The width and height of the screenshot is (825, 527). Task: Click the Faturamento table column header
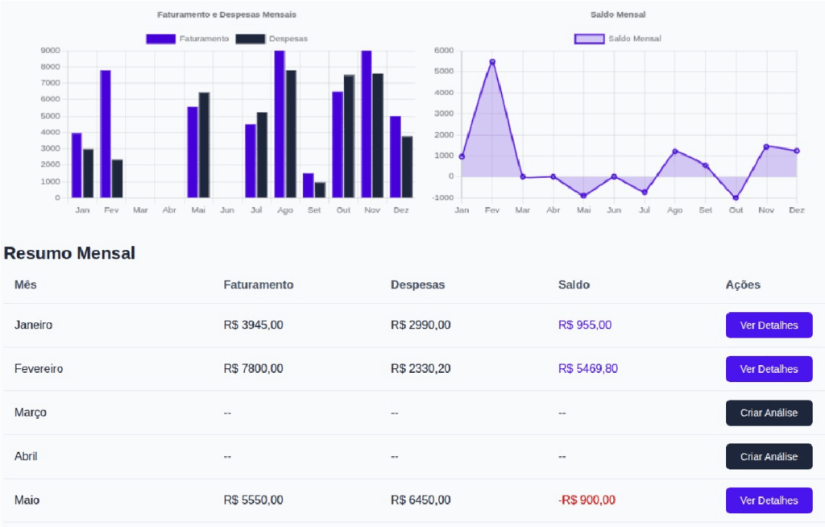pos(259,285)
